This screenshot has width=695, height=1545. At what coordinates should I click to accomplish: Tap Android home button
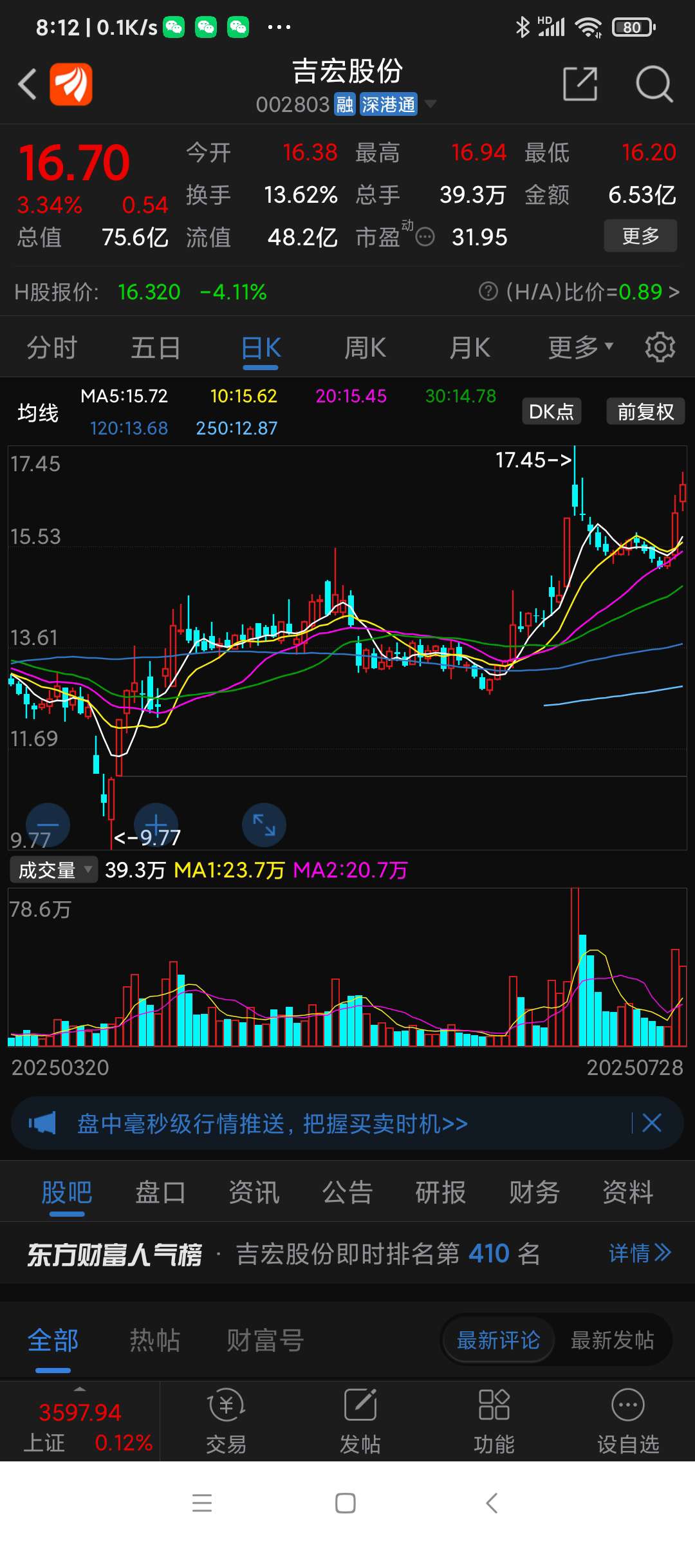coord(346,1503)
